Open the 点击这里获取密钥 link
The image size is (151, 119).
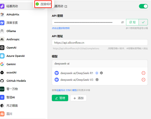pos(61,28)
